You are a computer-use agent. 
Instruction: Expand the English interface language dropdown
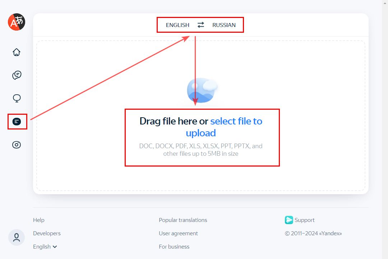(45, 247)
